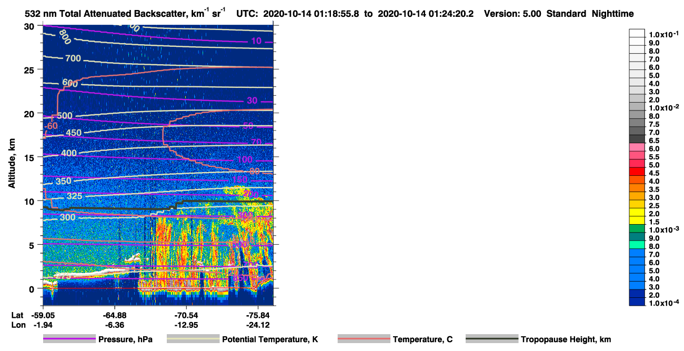Click the 500 K potential temperature contour label

65,116
